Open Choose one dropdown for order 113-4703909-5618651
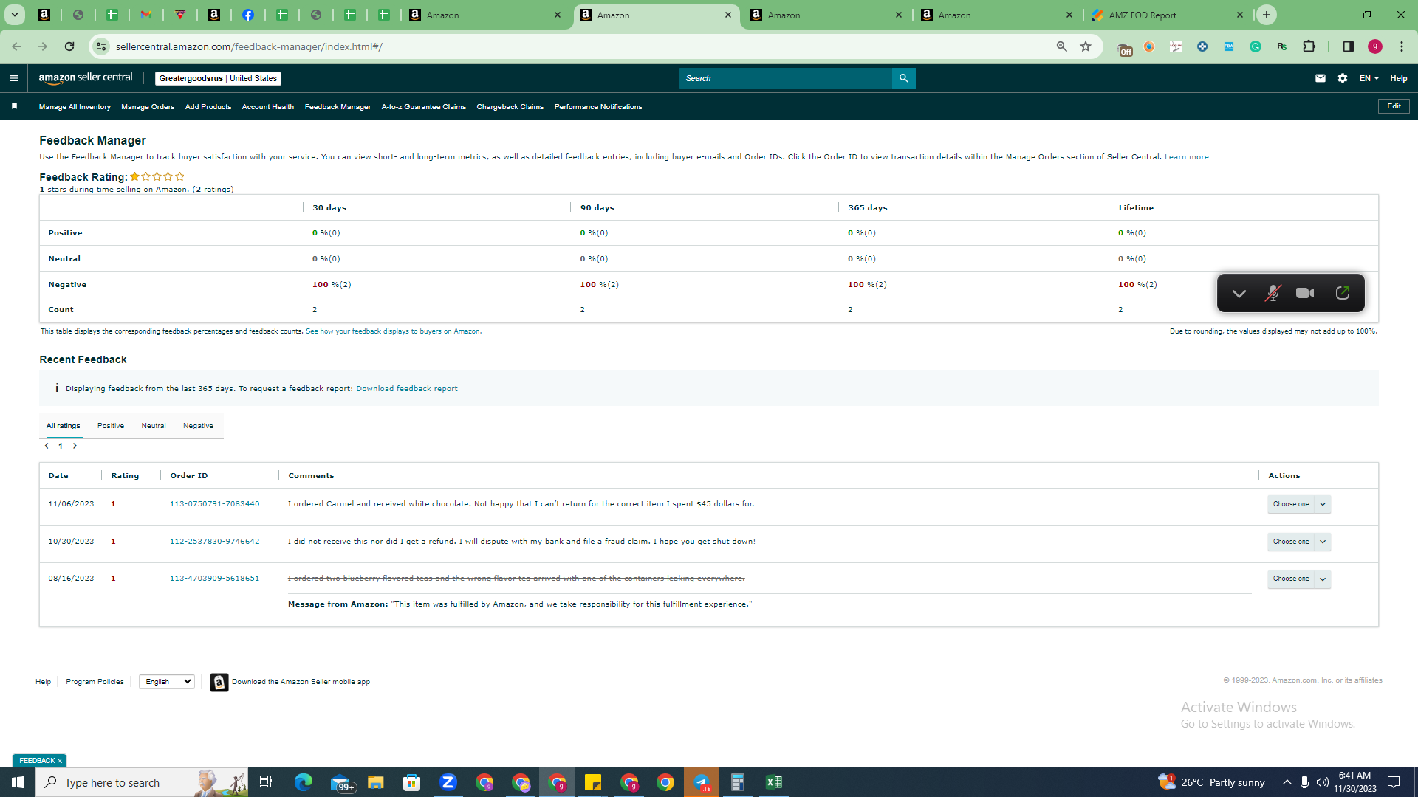 [x=1299, y=579]
